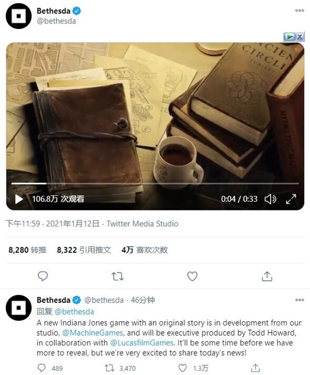Like the main tweet with heart icon
This screenshot has height=375, width=310.
tap(192, 276)
